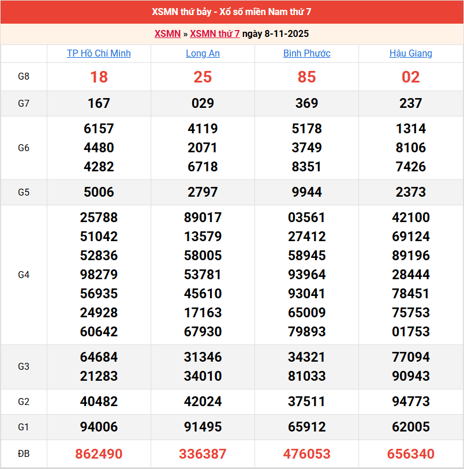The height and width of the screenshot is (469, 464).
Task: Click special prize number 862490
Action: 99,454
